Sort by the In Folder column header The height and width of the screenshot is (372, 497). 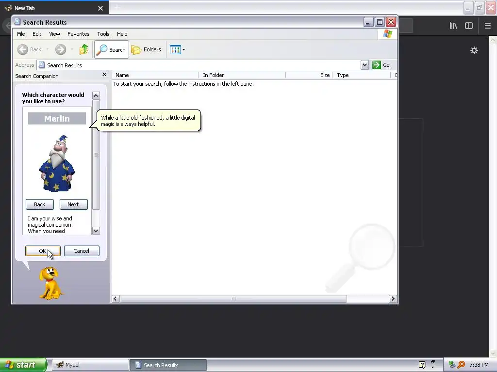point(242,75)
